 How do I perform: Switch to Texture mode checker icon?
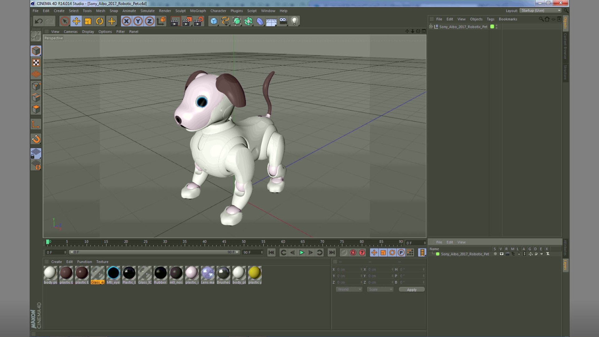[x=36, y=63]
